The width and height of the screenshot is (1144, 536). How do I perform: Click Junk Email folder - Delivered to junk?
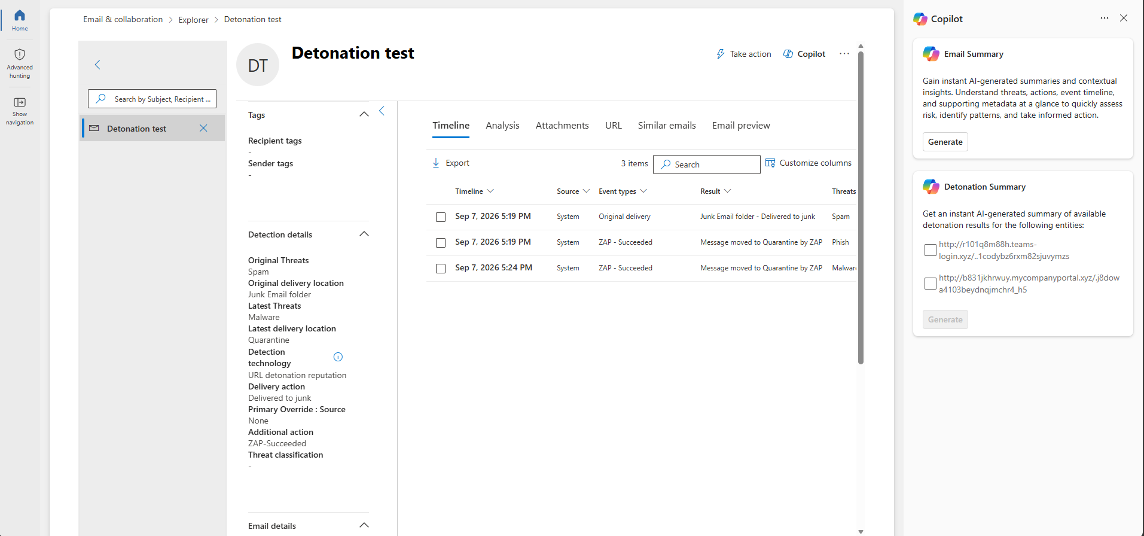pos(758,217)
